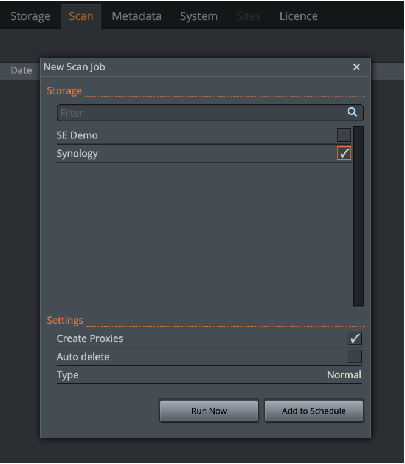Go to the System tab

[x=199, y=16]
